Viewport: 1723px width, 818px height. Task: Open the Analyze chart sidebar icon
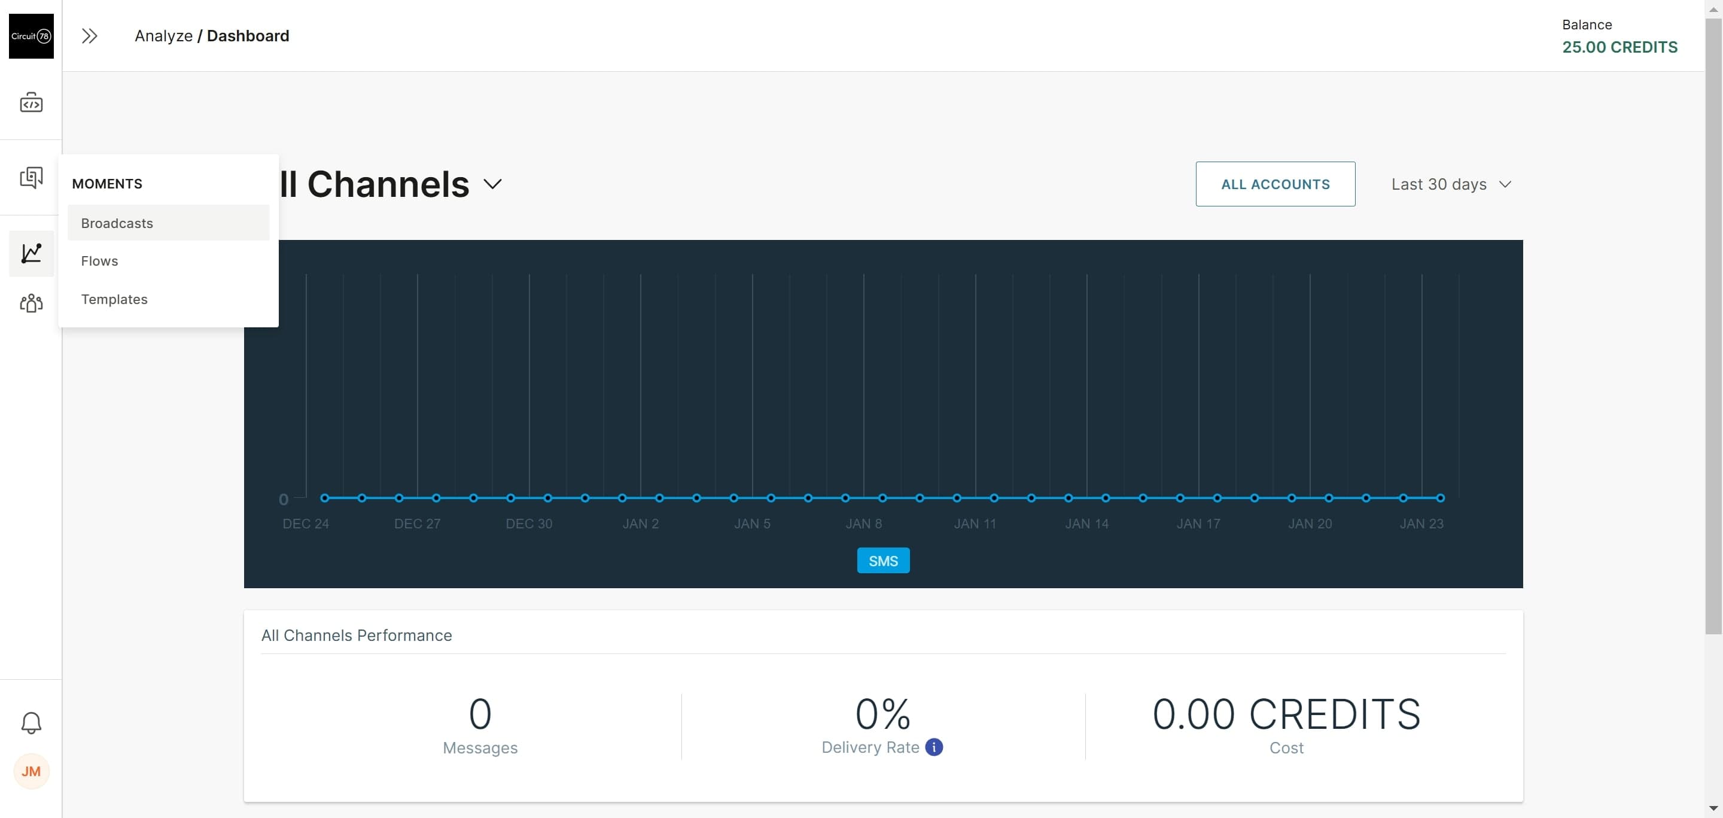(31, 253)
